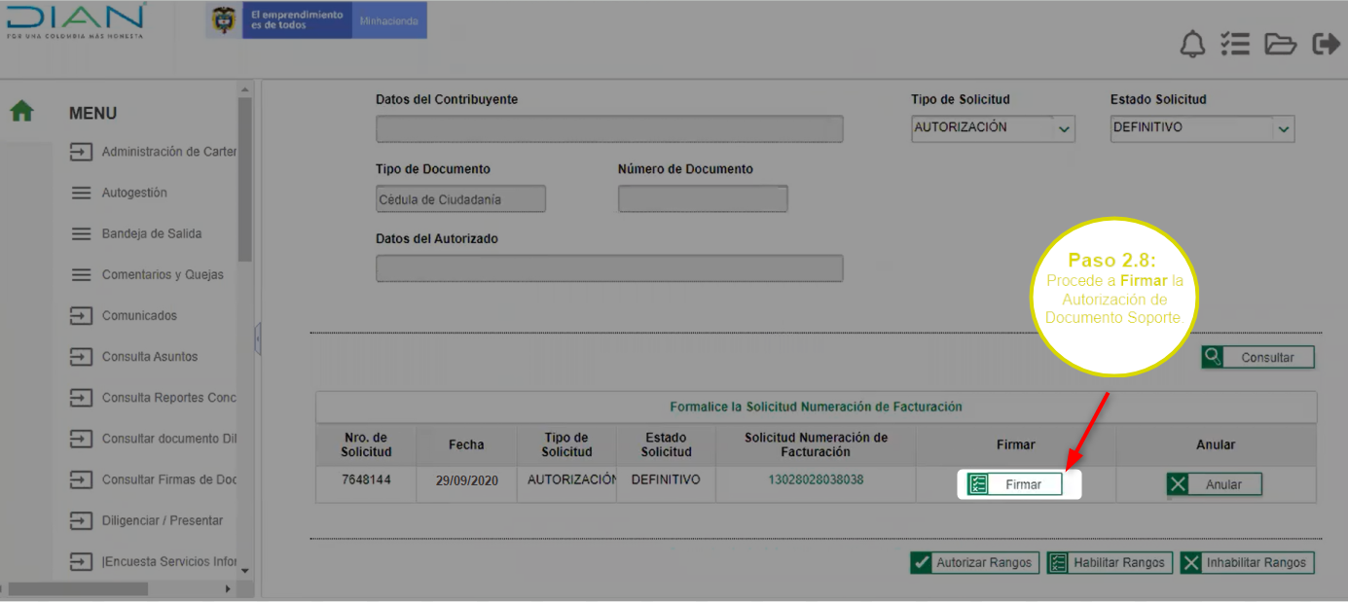Click the DIAN logo
This screenshot has width=1348, height=602.
point(76,20)
